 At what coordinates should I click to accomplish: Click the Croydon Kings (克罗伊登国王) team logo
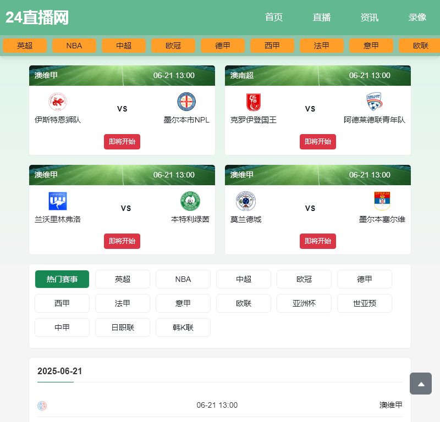[254, 102]
